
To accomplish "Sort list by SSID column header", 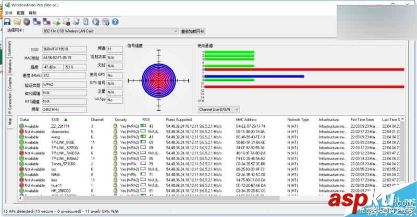I will (x=55, y=119).
